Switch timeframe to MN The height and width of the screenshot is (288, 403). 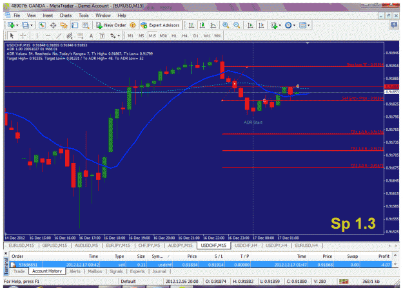[x=217, y=35]
